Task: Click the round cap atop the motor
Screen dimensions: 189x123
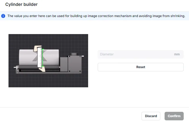Action: point(74,54)
